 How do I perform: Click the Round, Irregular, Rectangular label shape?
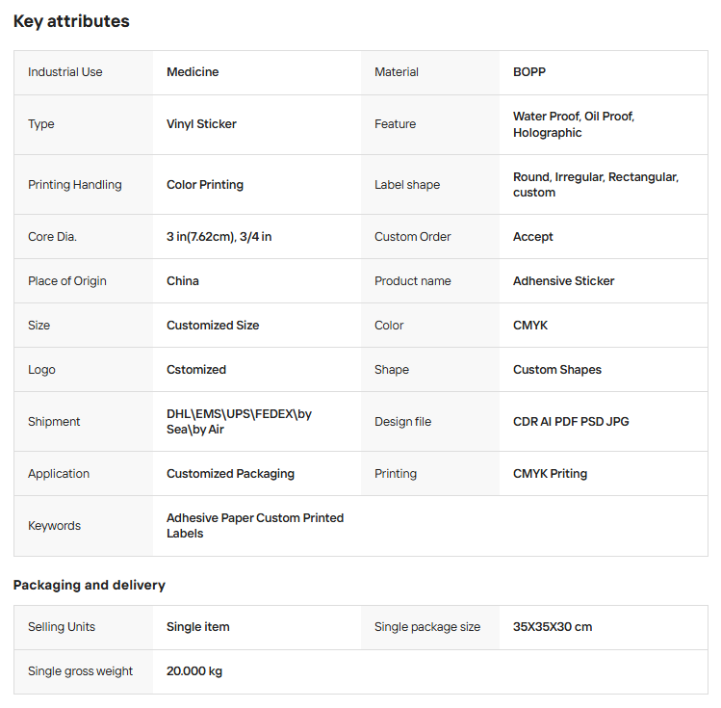tap(595, 185)
